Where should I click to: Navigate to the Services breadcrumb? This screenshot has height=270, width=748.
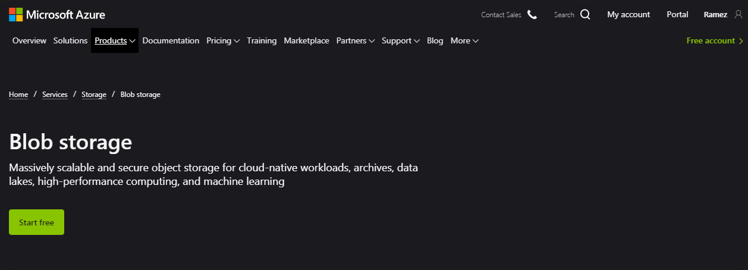click(55, 95)
